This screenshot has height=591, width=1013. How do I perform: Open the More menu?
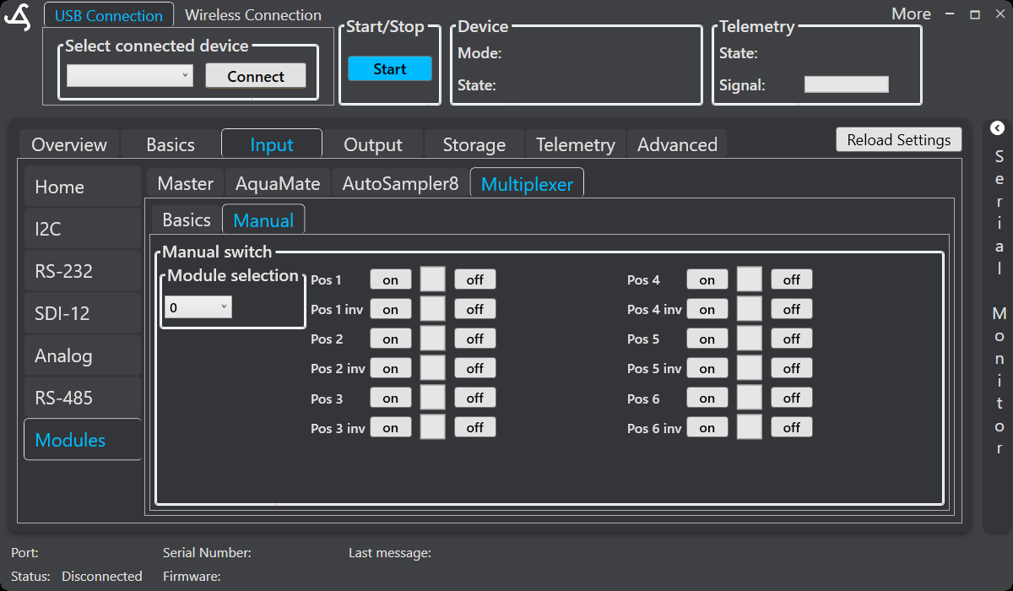911,14
